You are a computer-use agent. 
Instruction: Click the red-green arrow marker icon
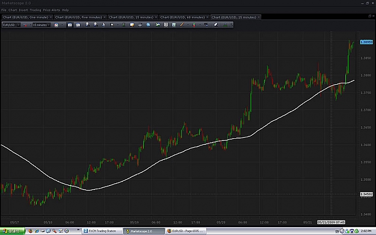tap(194, 25)
